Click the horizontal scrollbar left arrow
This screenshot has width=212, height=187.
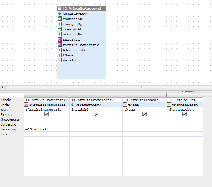pyautogui.click(x=2, y=87)
